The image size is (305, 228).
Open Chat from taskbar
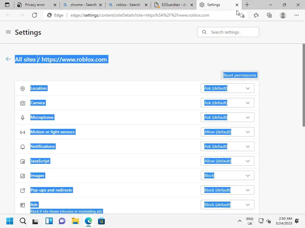pyautogui.click(x=62, y=221)
